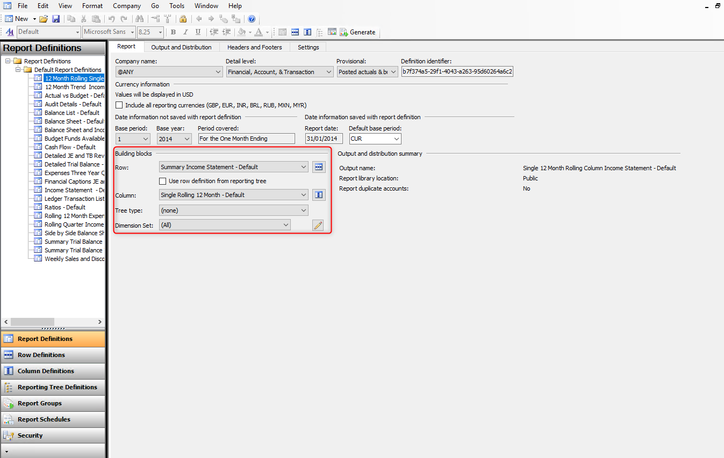The width and height of the screenshot is (724, 458).
Task: Open Report Schedules navigation button
Action: point(44,419)
